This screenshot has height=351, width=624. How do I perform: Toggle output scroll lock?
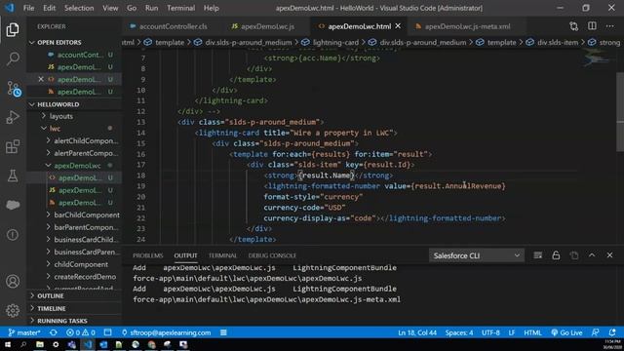click(x=556, y=255)
